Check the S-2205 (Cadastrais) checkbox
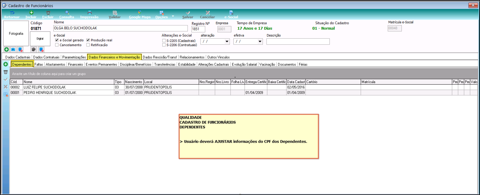This screenshot has width=480, height=195. [164, 41]
